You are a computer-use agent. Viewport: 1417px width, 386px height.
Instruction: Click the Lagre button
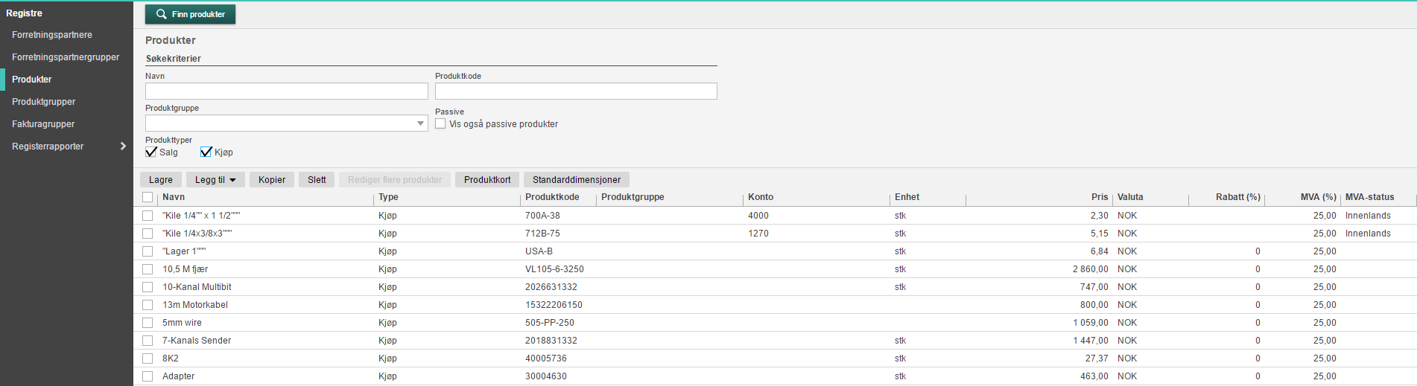click(161, 180)
